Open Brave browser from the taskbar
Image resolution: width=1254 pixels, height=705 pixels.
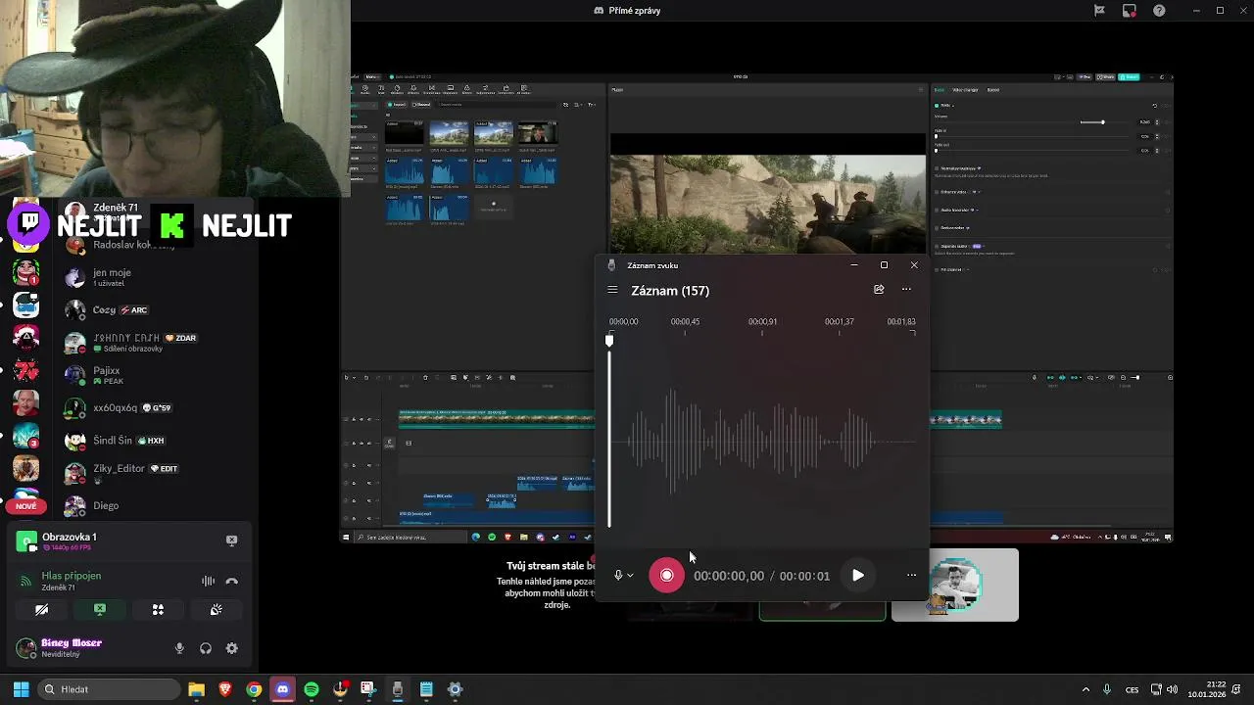tap(225, 689)
